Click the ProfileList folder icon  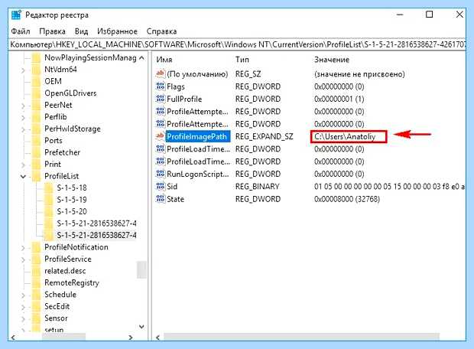pyautogui.click(x=36, y=176)
